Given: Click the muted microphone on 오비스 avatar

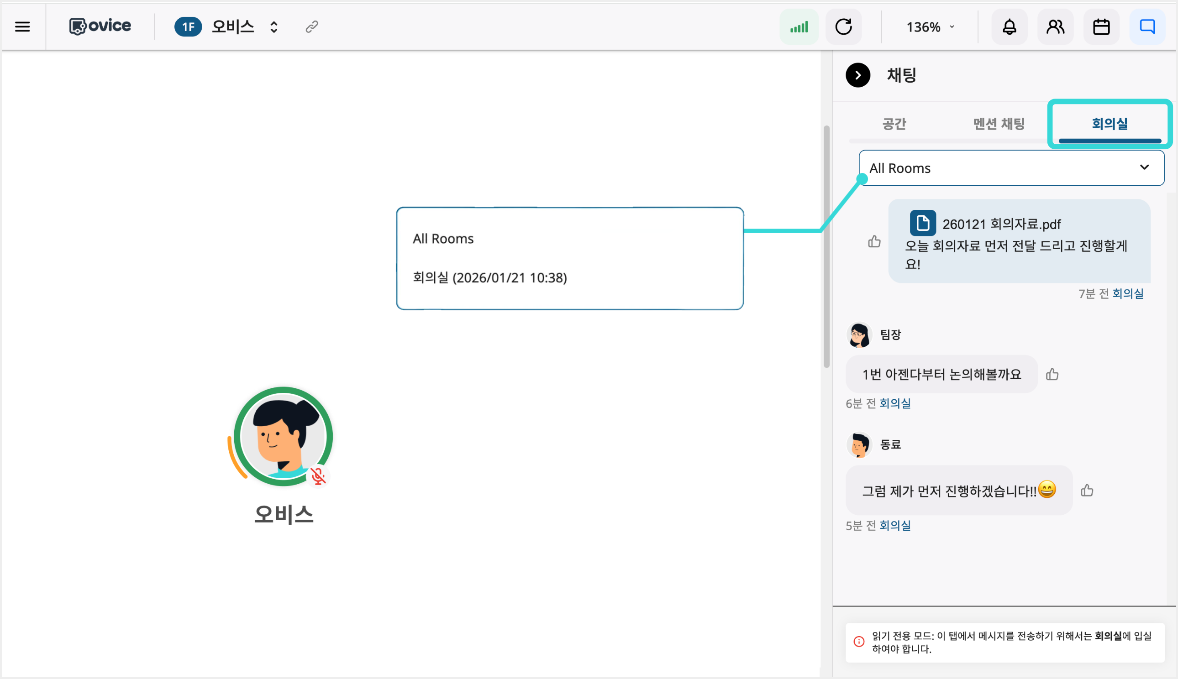Looking at the screenshot, I should point(319,476).
